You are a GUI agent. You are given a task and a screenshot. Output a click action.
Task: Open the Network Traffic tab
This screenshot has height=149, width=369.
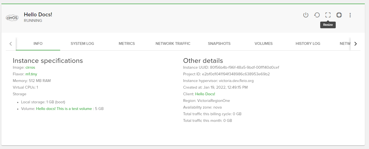coord(173,43)
